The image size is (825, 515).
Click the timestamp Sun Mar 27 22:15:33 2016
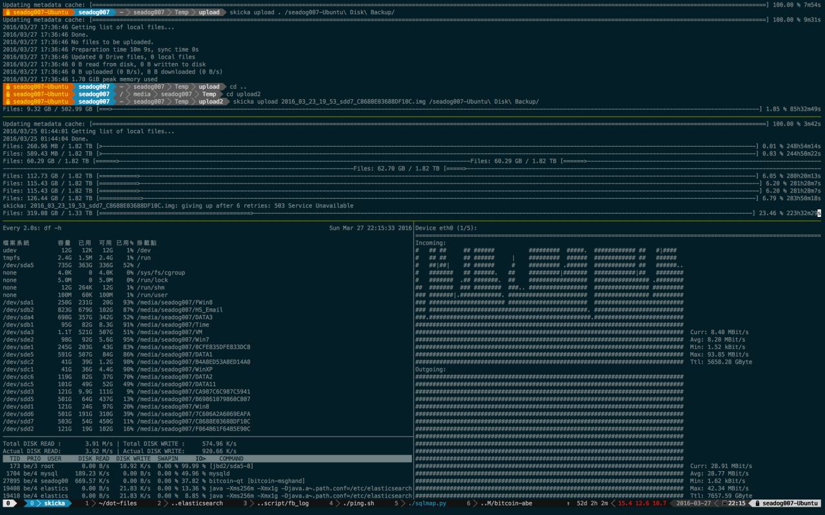(x=371, y=228)
